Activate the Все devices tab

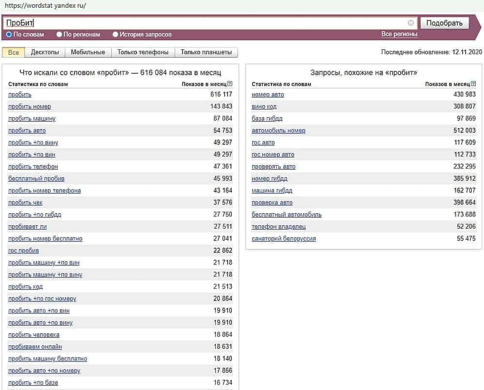(x=14, y=52)
